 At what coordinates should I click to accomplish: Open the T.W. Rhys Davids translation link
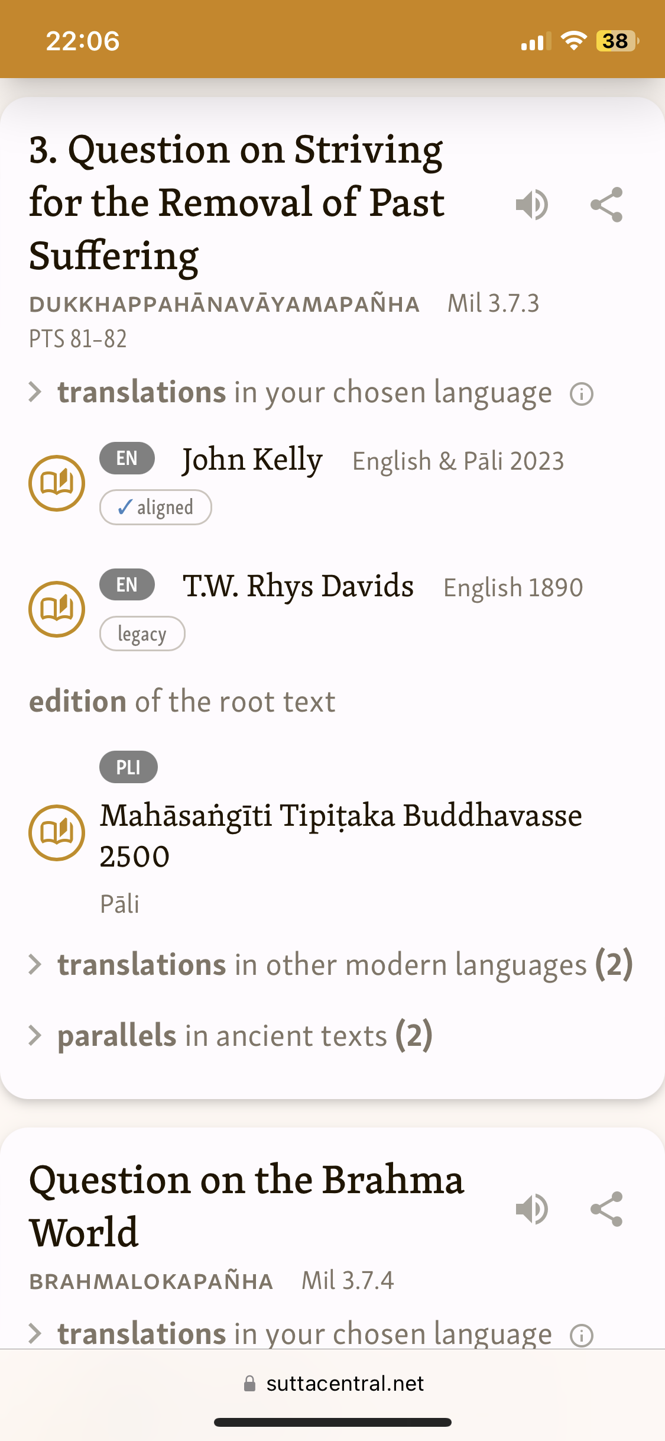(x=298, y=586)
